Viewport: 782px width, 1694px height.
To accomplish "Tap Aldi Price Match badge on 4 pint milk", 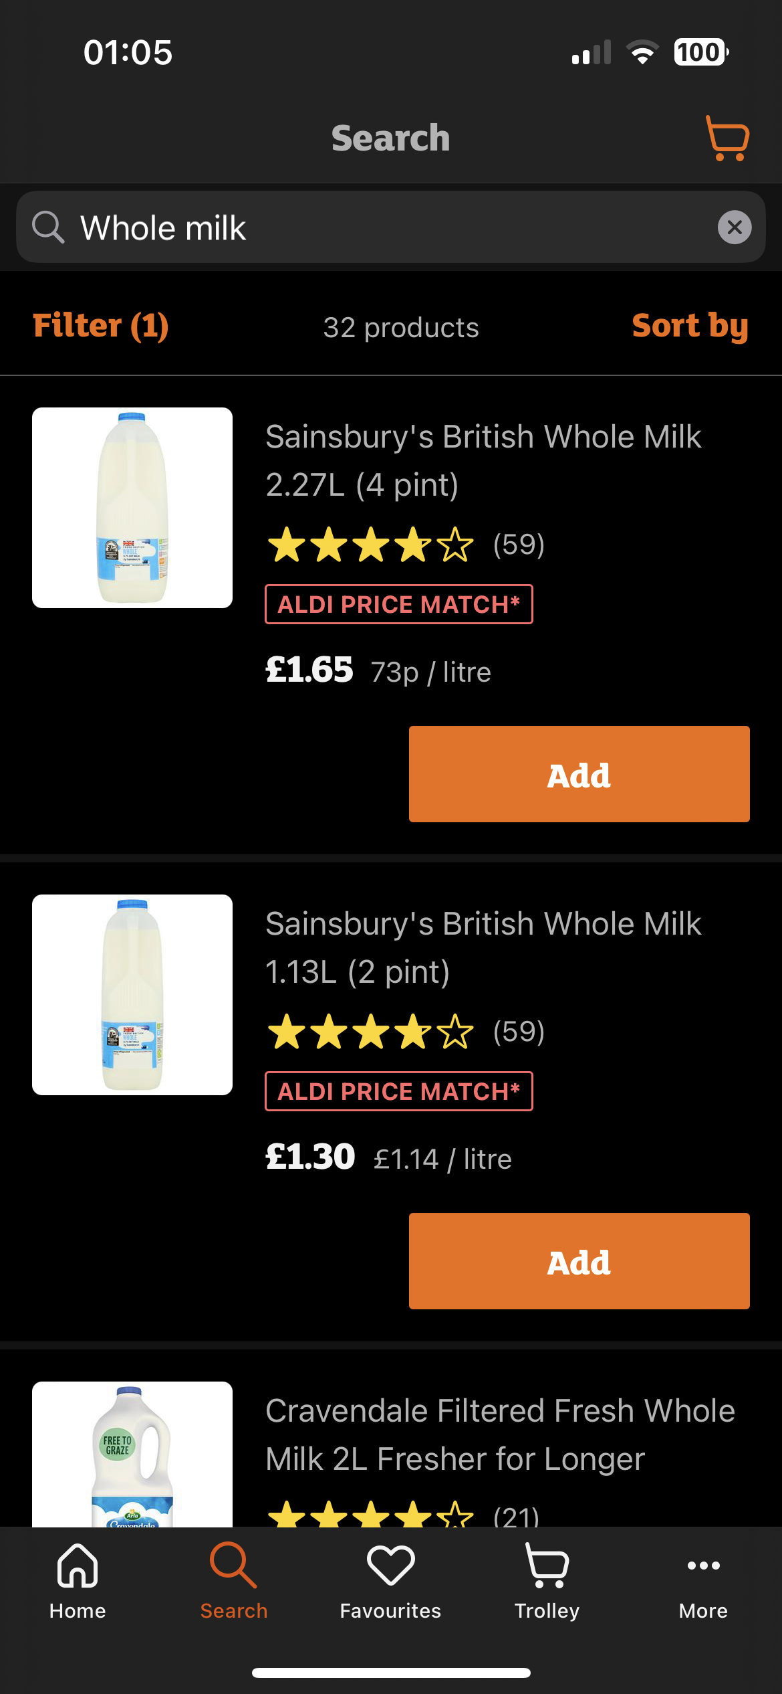I will tap(399, 604).
